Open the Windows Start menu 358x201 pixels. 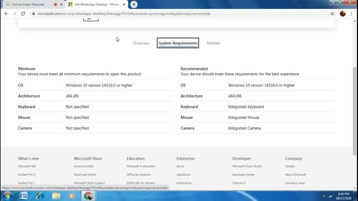[7, 196]
